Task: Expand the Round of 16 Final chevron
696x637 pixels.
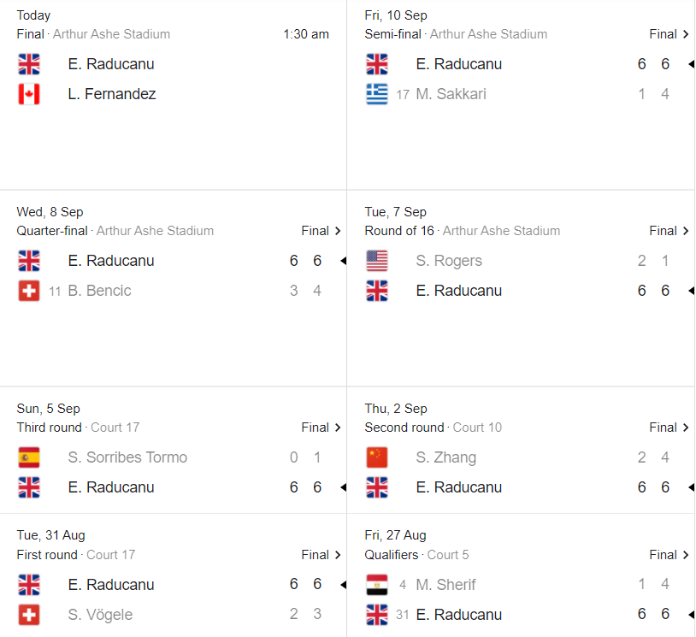Action: point(686,231)
